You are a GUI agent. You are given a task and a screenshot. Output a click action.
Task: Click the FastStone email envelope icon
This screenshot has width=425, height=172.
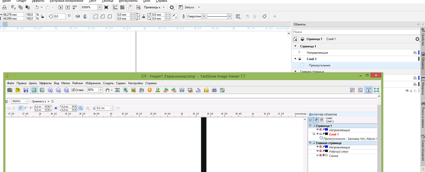click(x=207, y=90)
